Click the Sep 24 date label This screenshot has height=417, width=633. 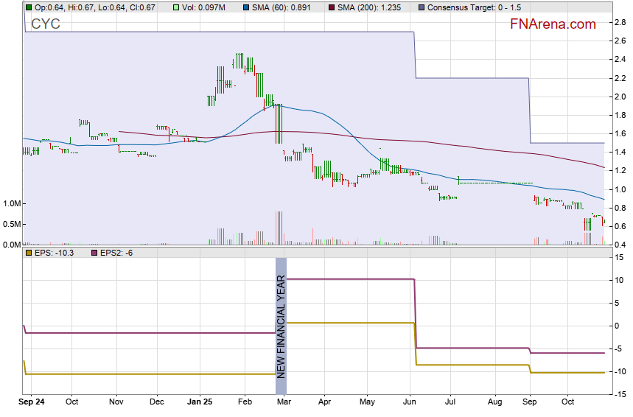(32, 402)
